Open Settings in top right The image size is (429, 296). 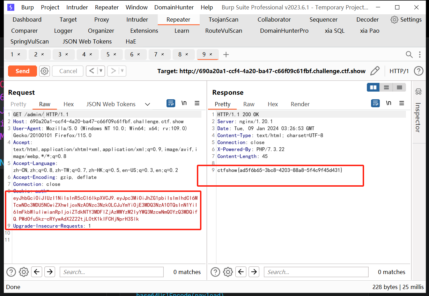tap(406, 20)
